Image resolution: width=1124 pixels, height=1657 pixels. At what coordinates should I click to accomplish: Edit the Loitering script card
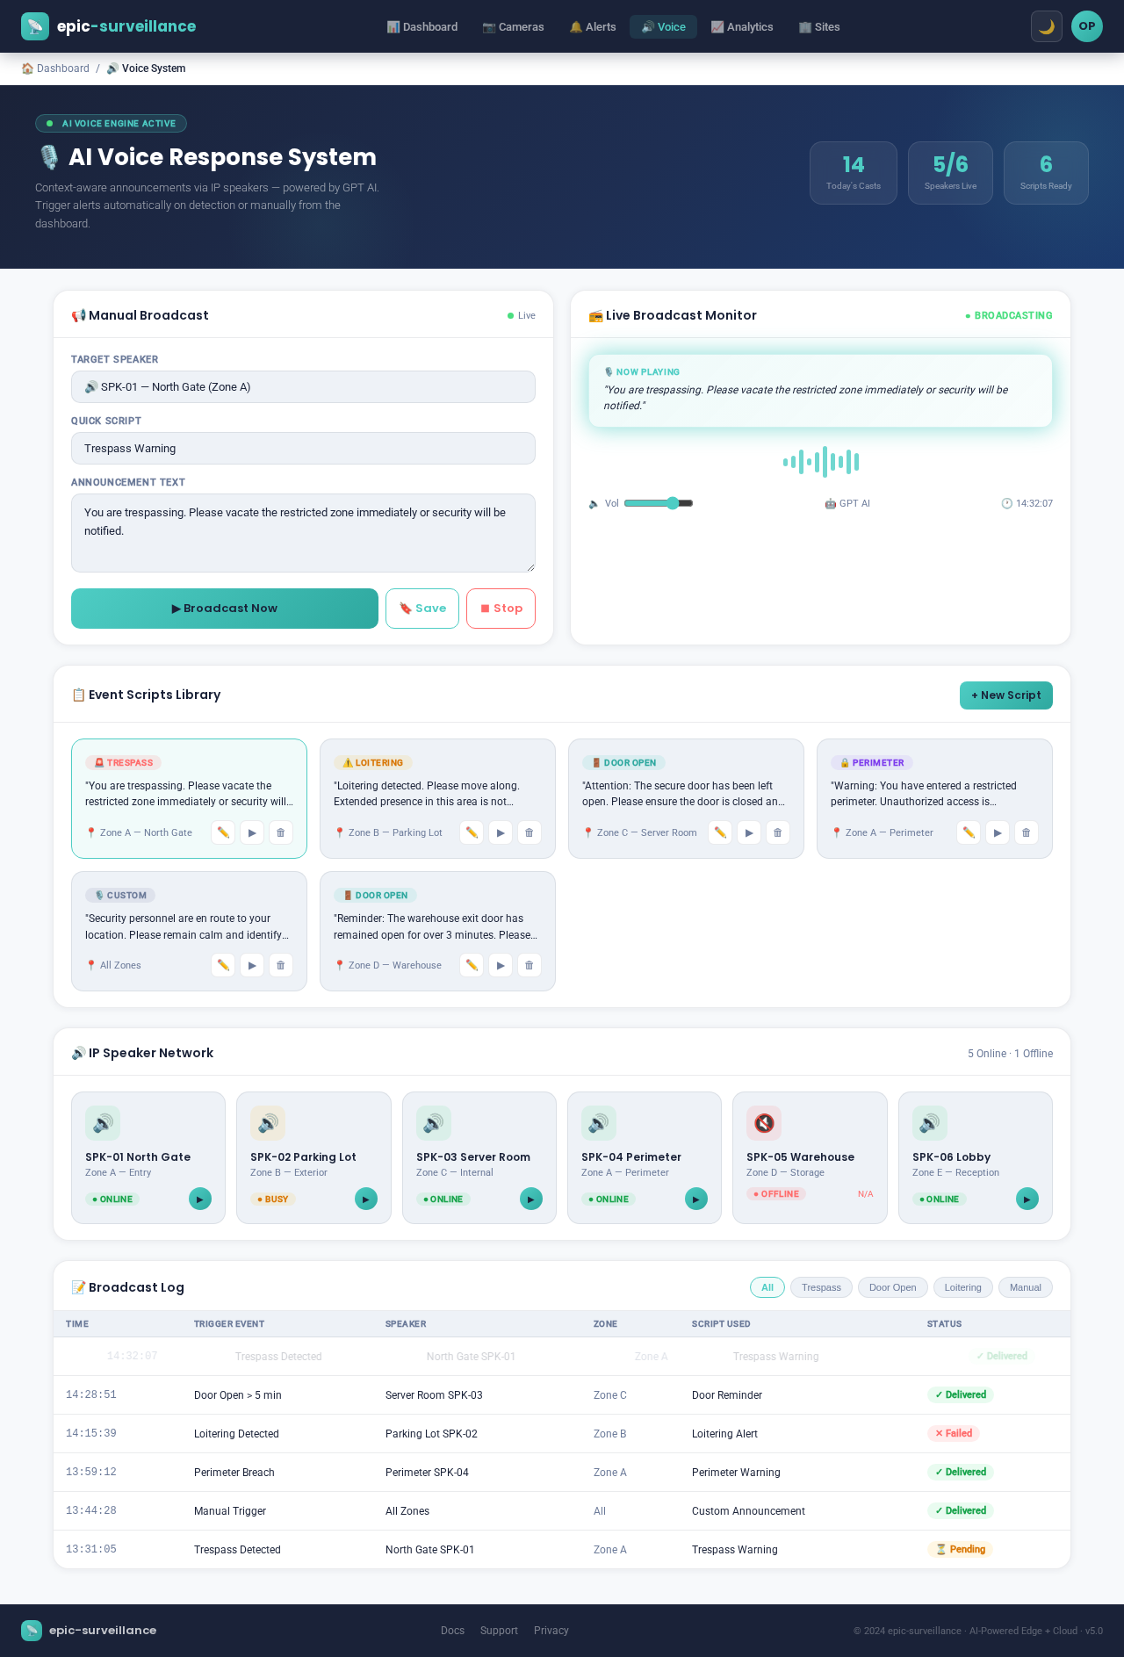[x=472, y=832]
